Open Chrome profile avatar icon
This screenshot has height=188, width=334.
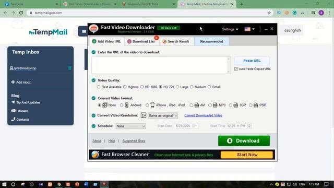pos(321,13)
